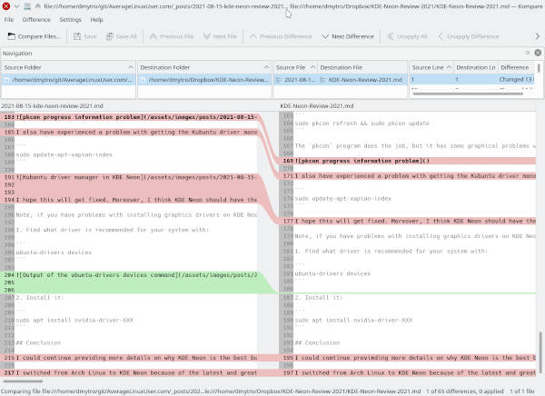Screen dimensions: 545x396
Task: Click the Previous File up-arrow icon
Action: [154, 36]
